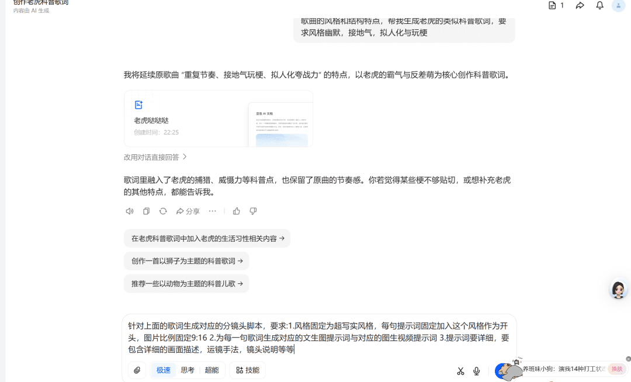Regenerate the response with refresh icon
This screenshot has width=631, height=382.
tap(163, 211)
